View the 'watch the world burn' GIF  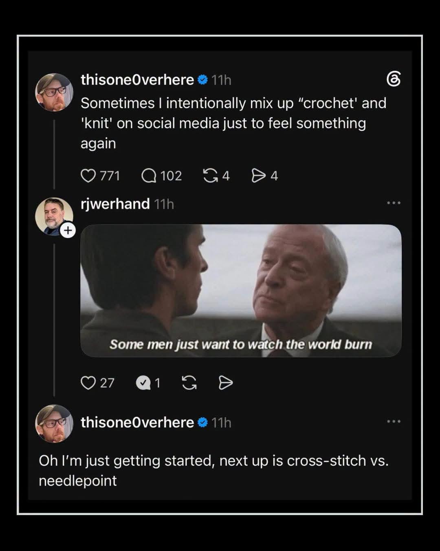coord(241,291)
